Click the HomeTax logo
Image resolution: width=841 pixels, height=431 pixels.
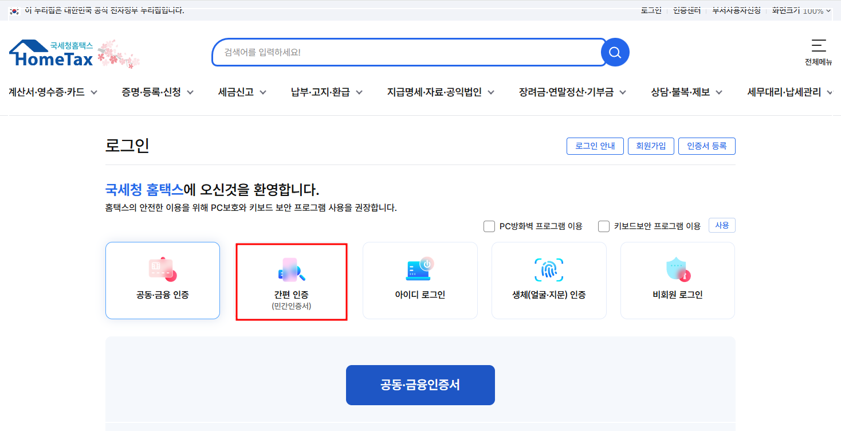[51, 54]
